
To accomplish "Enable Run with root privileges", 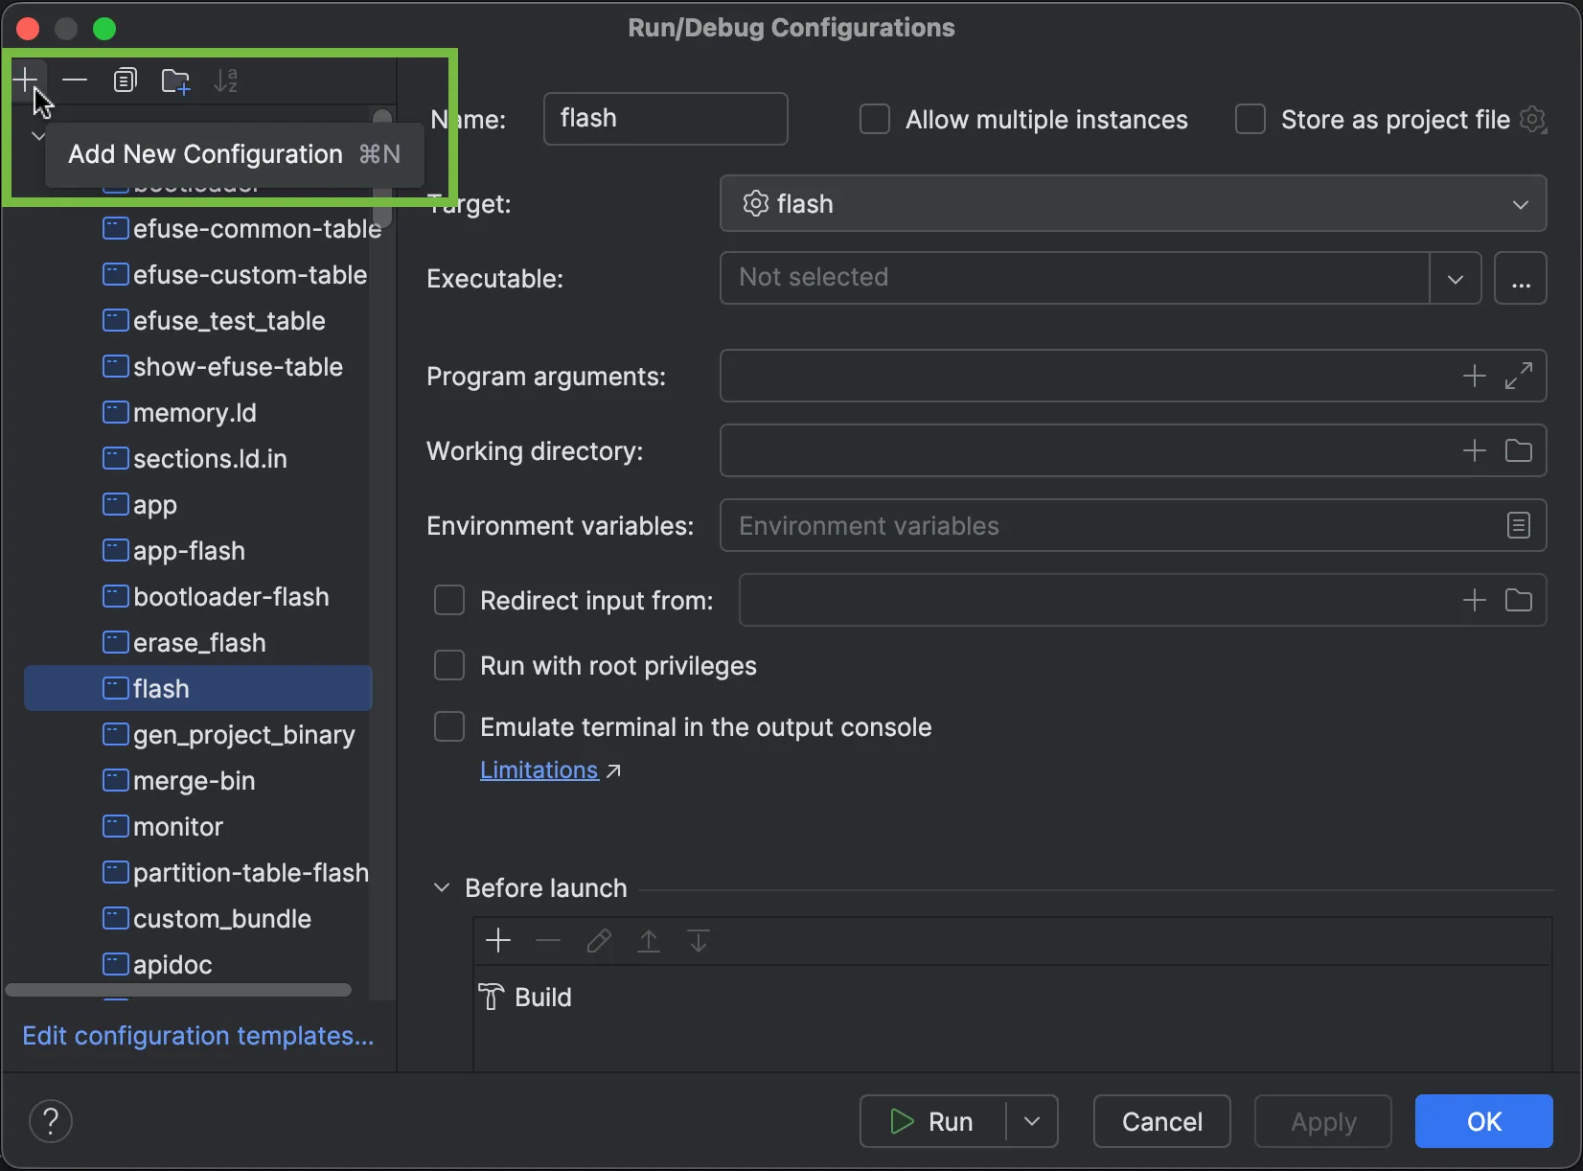I will (x=449, y=665).
